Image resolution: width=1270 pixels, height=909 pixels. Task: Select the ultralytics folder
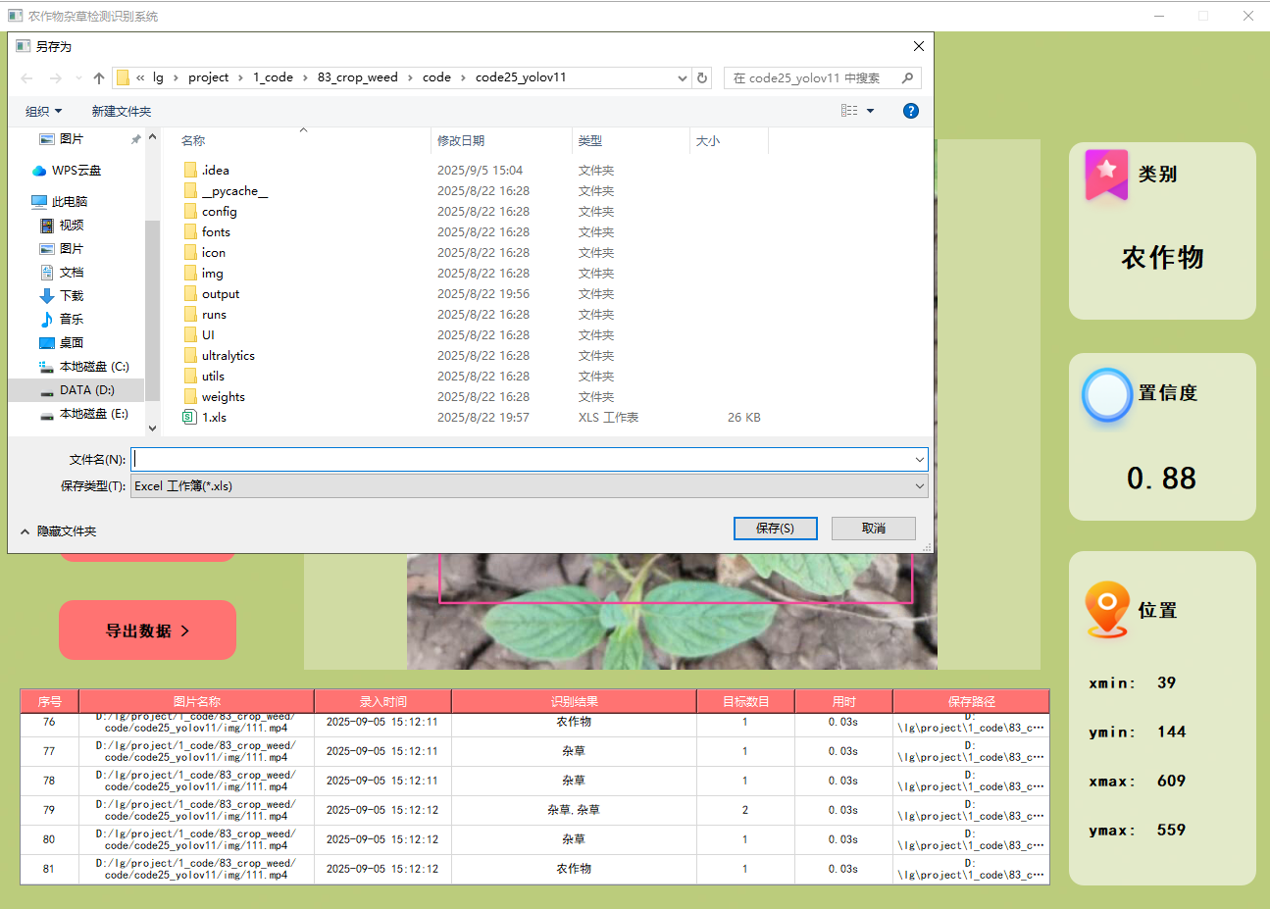(x=220, y=356)
